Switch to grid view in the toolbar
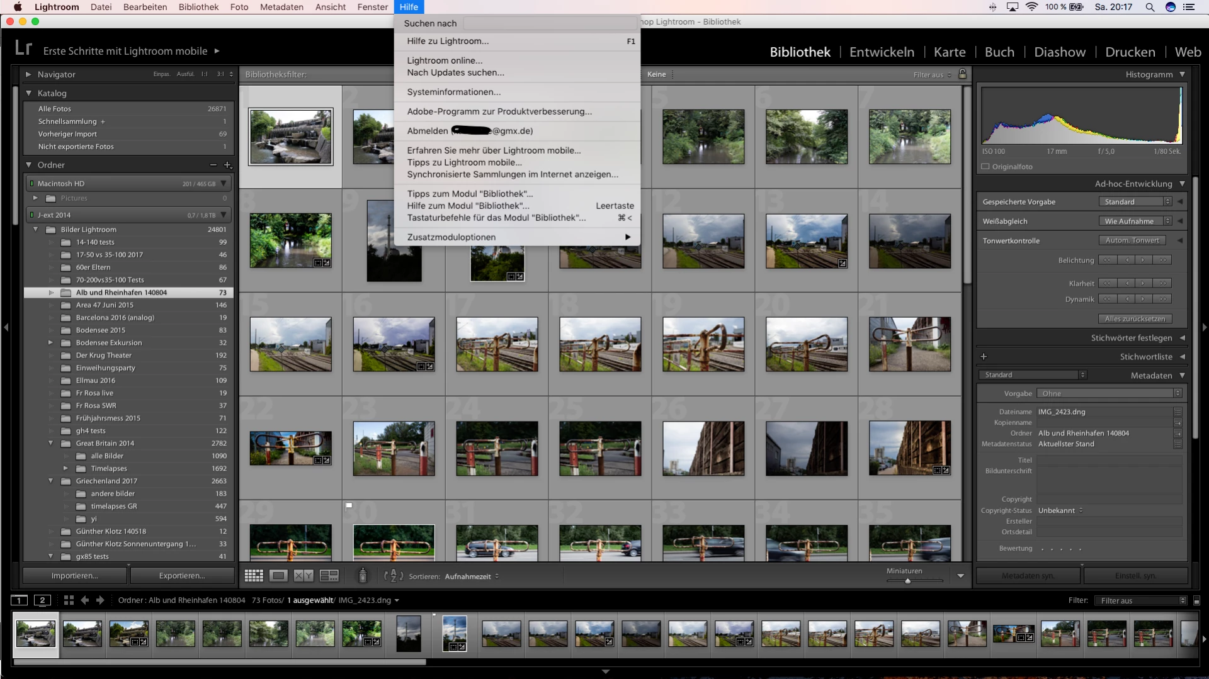Screen dimensions: 1209x679 point(254,576)
